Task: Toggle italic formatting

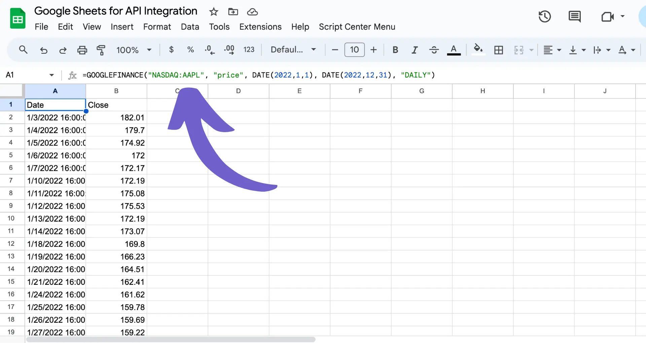Action: 415,50
